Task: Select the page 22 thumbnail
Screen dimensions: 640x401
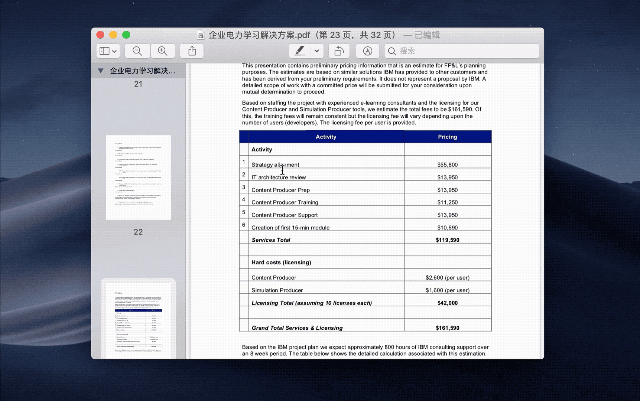Action: point(138,177)
